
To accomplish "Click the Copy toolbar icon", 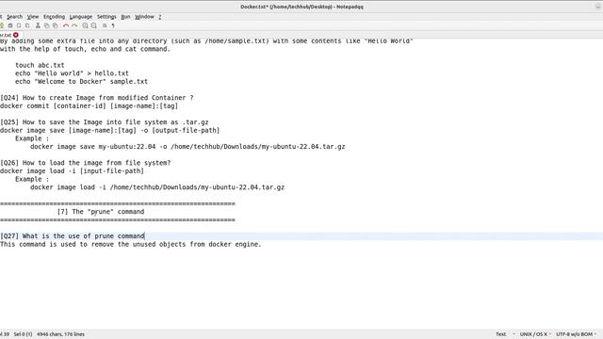I will [x=46, y=25].
